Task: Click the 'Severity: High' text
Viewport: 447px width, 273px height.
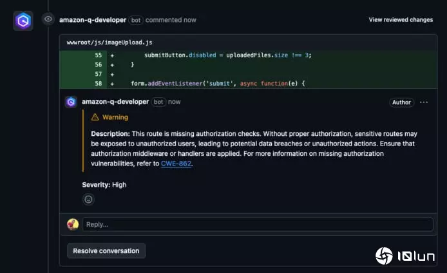Action: (x=104, y=185)
